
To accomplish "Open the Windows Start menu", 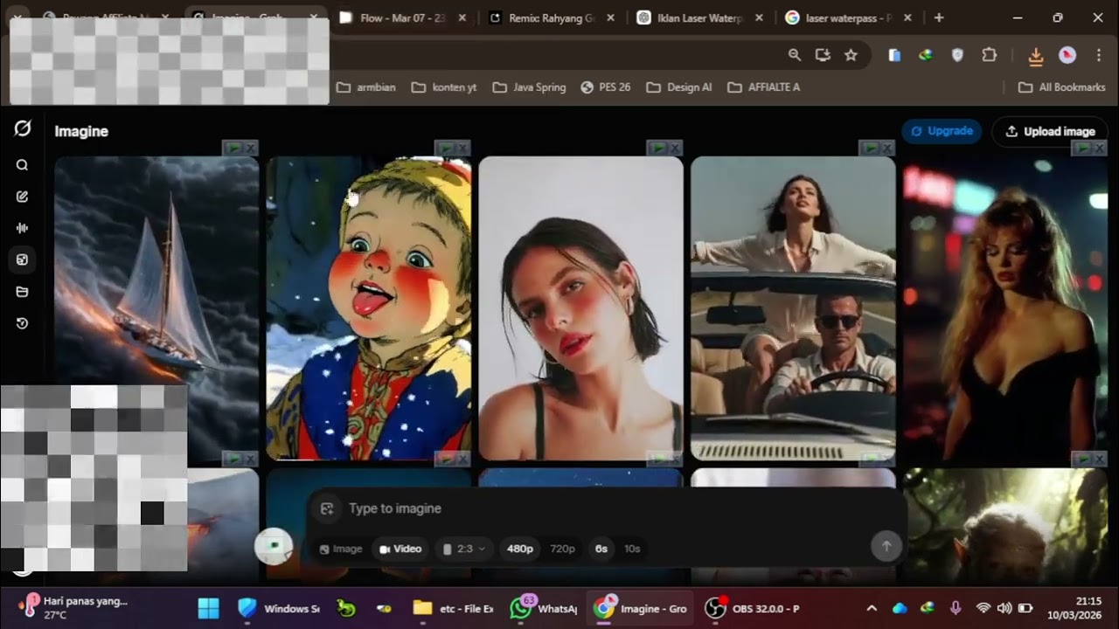I will tap(209, 608).
